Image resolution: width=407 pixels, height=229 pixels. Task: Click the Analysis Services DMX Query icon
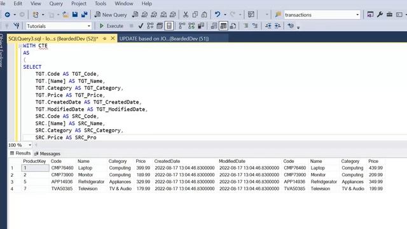(x=154, y=15)
